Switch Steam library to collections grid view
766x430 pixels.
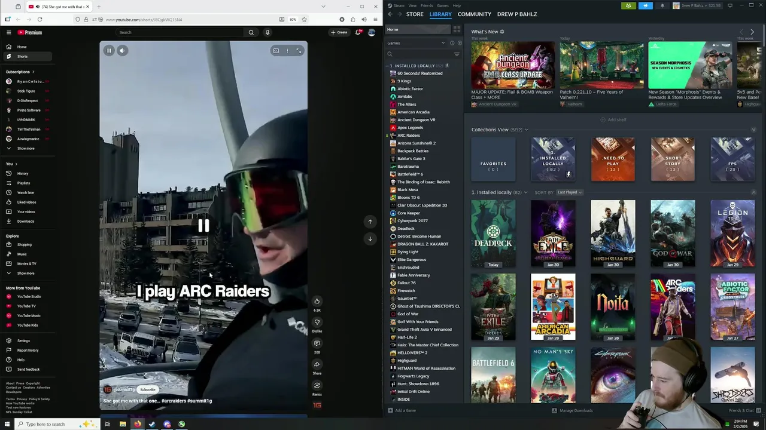pyautogui.click(x=457, y=29)
